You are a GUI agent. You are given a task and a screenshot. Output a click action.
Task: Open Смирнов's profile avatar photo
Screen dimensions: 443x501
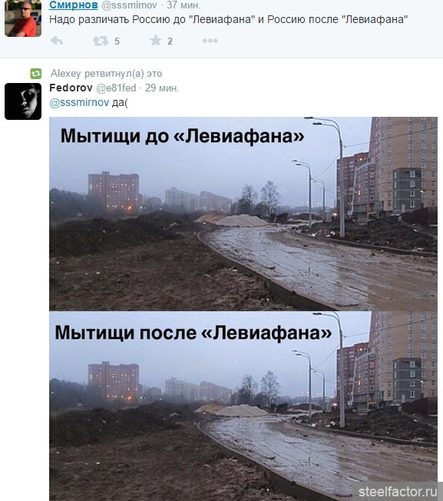(23, 18)
